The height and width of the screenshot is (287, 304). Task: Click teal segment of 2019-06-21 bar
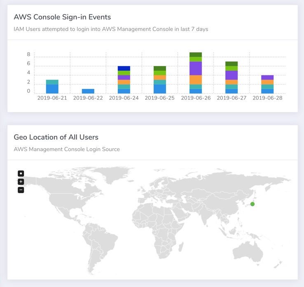tap(52, 82)
